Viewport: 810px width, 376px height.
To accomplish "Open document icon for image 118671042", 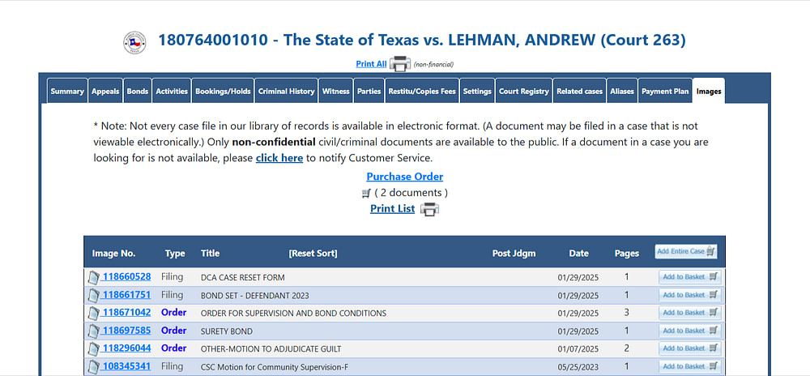I will [x=93, y=313].
